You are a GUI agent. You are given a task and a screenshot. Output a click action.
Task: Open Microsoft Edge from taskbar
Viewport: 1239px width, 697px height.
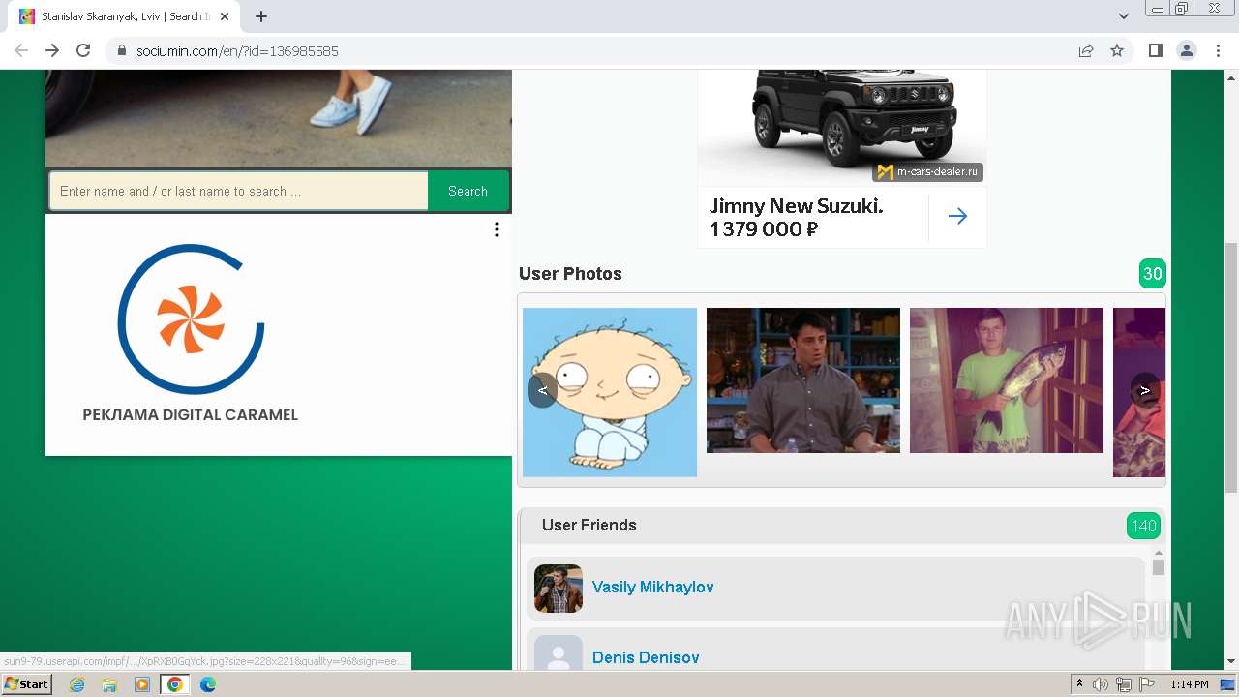(208, 684)
